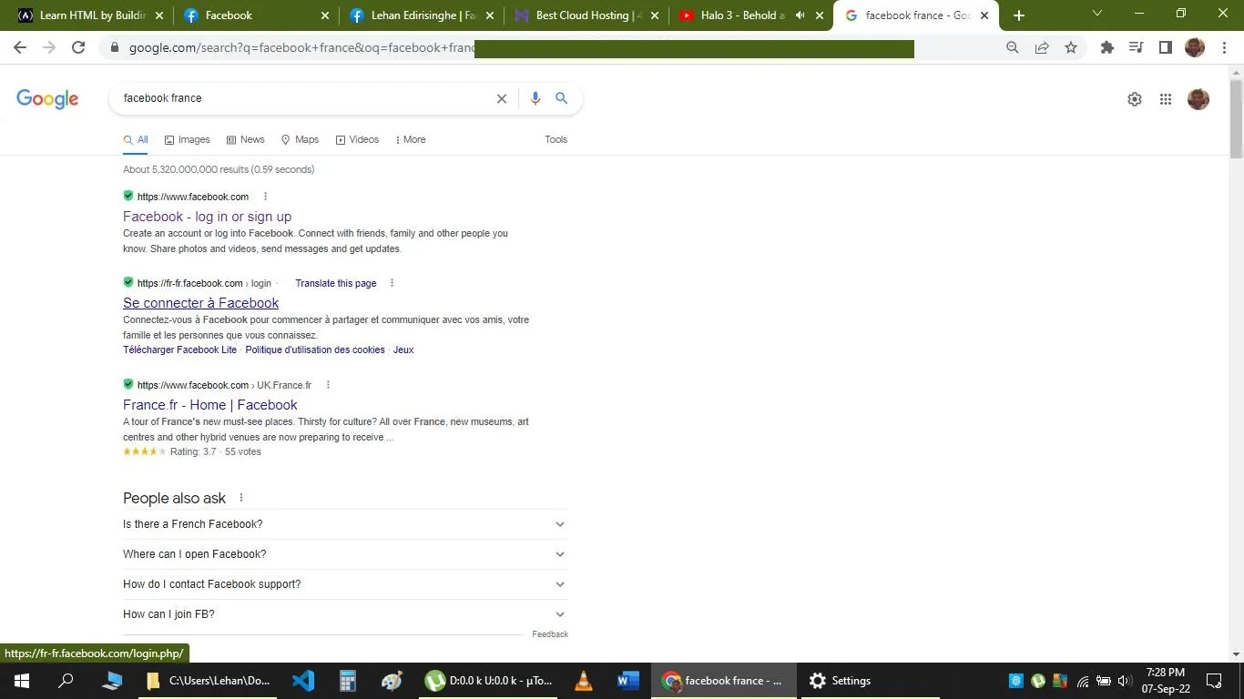The image size is (1244, 699).
Task: Submit the search with the magnifier icon
Action: 562,98
